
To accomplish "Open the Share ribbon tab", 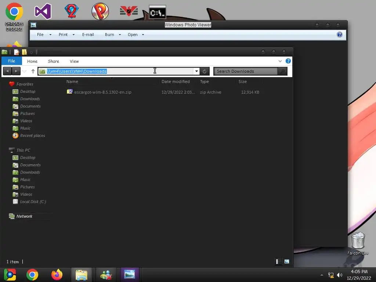I will pos(54,61).
